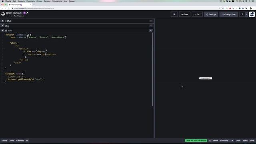The image size is (256, 144).
Task: Open the Apple menu
Action: tap(3, 1)
